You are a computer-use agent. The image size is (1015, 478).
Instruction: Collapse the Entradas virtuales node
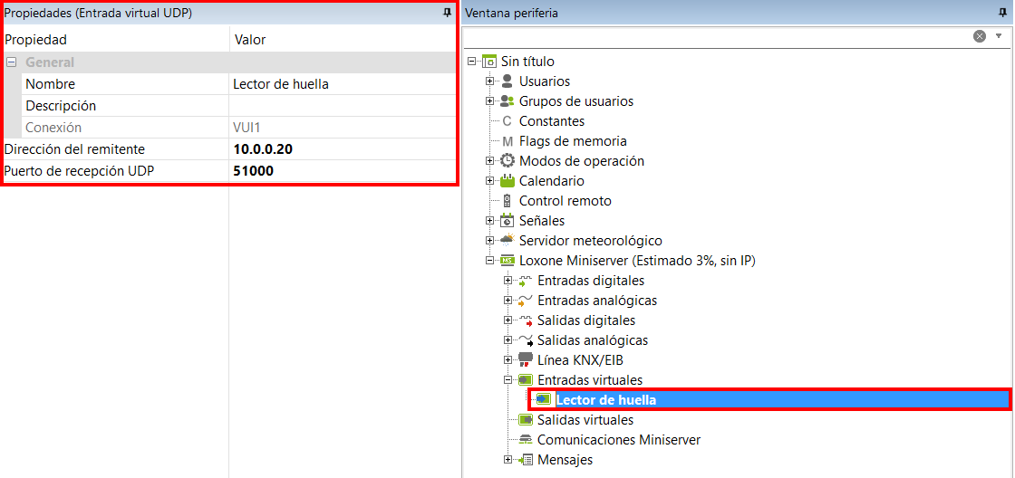click(x=508, y=380)
